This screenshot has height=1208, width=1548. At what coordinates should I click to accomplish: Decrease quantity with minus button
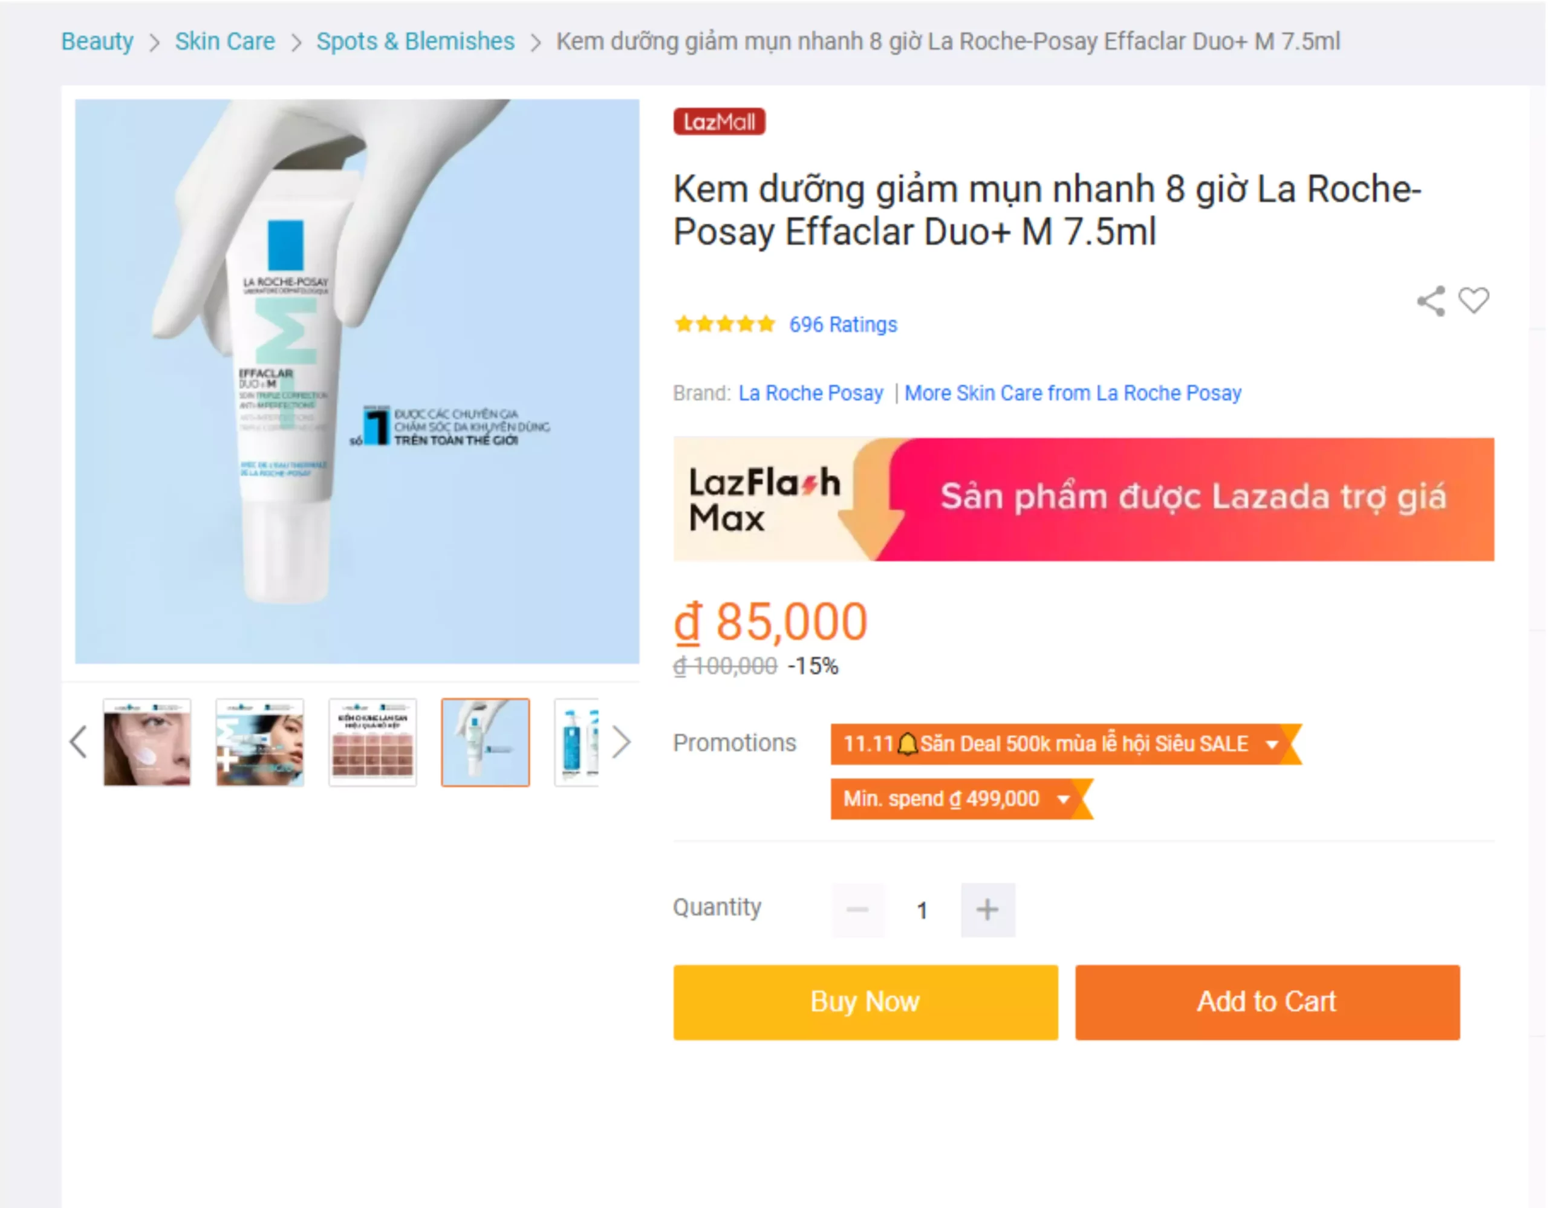tap(857, 909)
